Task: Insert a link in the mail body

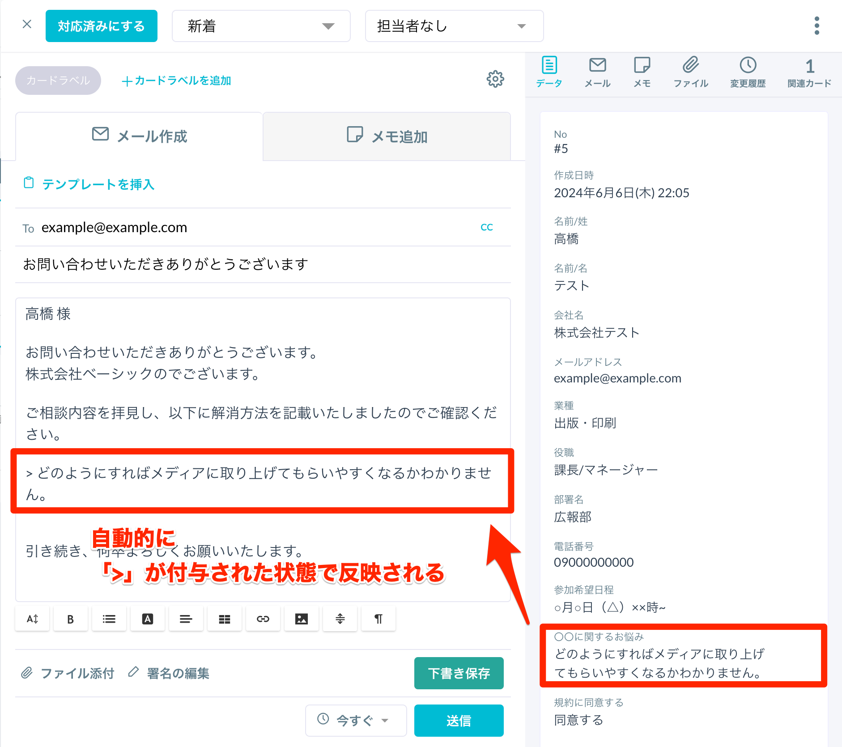Action: (263, 619)
